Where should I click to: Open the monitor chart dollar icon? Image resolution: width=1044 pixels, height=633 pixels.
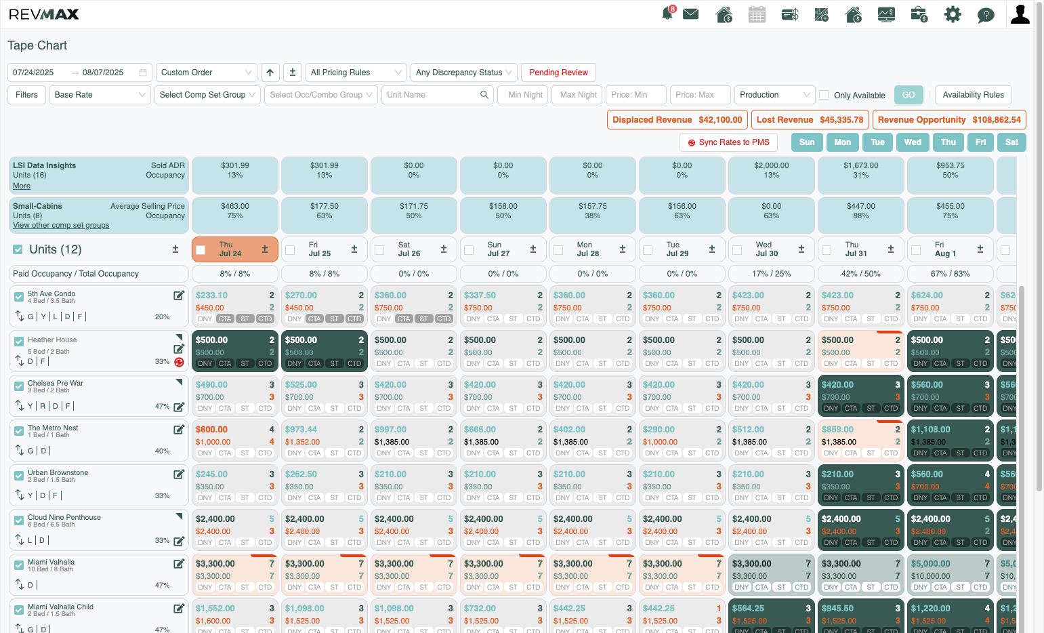click(x=886, y=14)
